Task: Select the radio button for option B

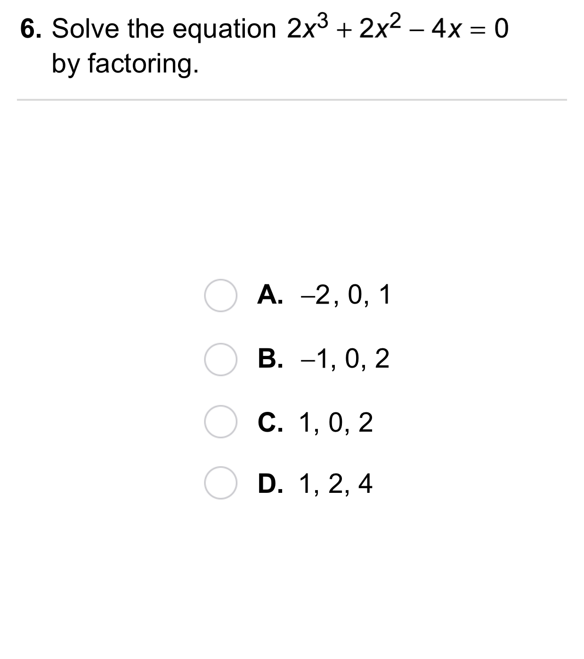Action: (x=220, y=359)
